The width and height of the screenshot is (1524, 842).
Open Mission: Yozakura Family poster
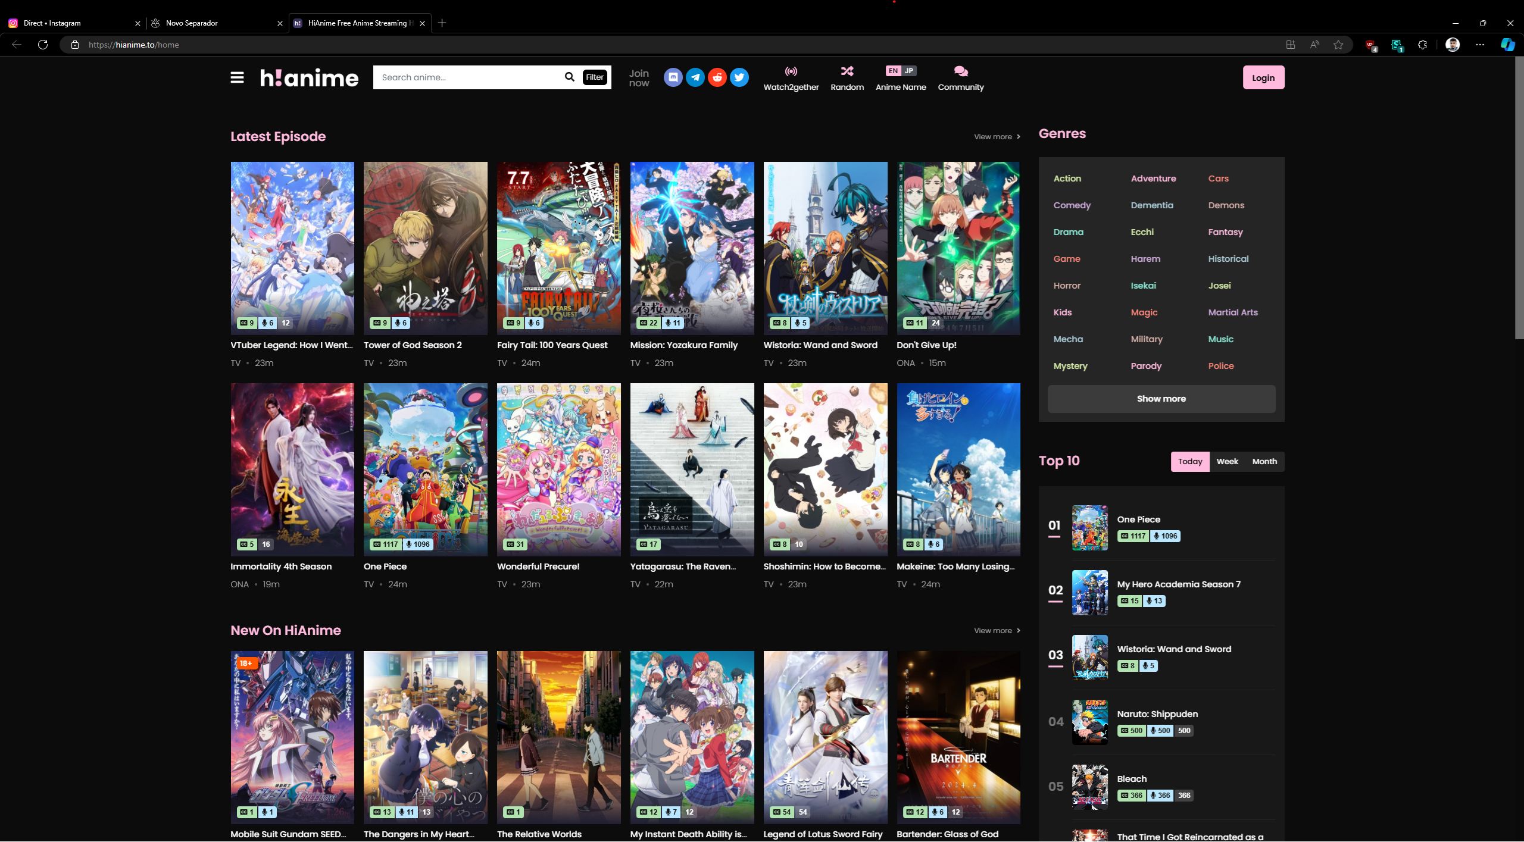(x=692, y=248)
